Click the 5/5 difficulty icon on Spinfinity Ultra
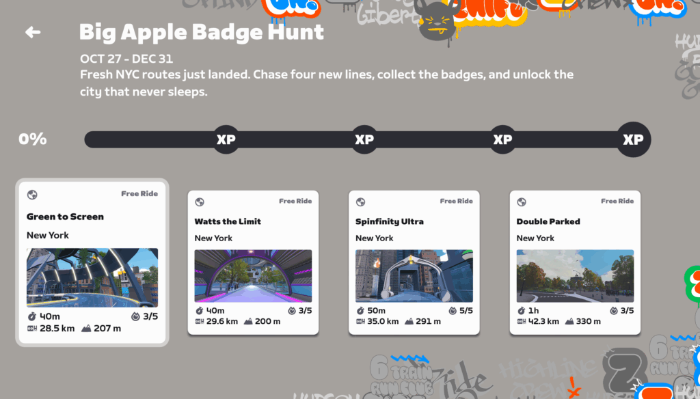This screenshot has height=399, width=700. (453, 311)
